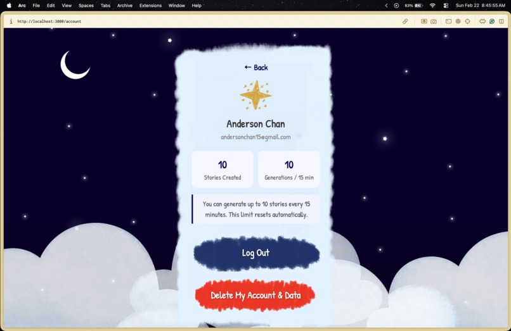The height and width of the screenshot is (331, 511).
Task: Click the site info icon beside URL
Action: (11, 21)
